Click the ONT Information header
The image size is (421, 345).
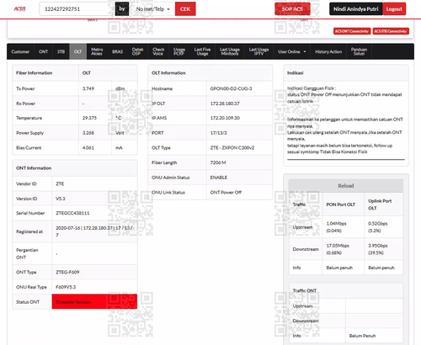click(x=75, y=168)
